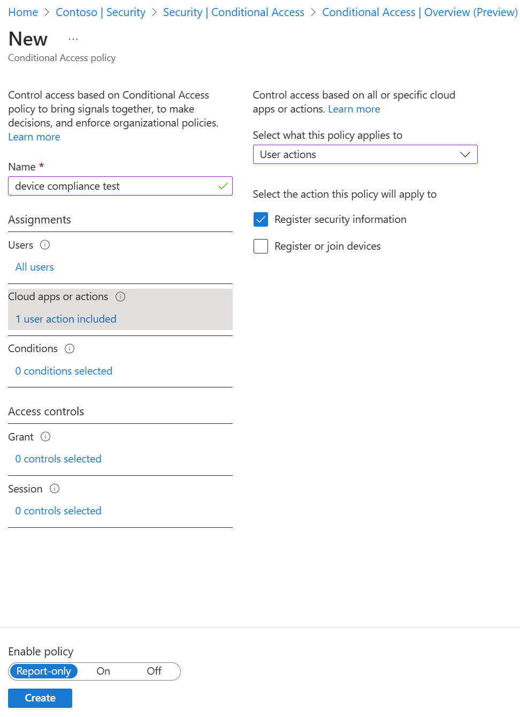The image size is (520, 717).
Task: Open All users assignment link
Action: tap(34, 267)
